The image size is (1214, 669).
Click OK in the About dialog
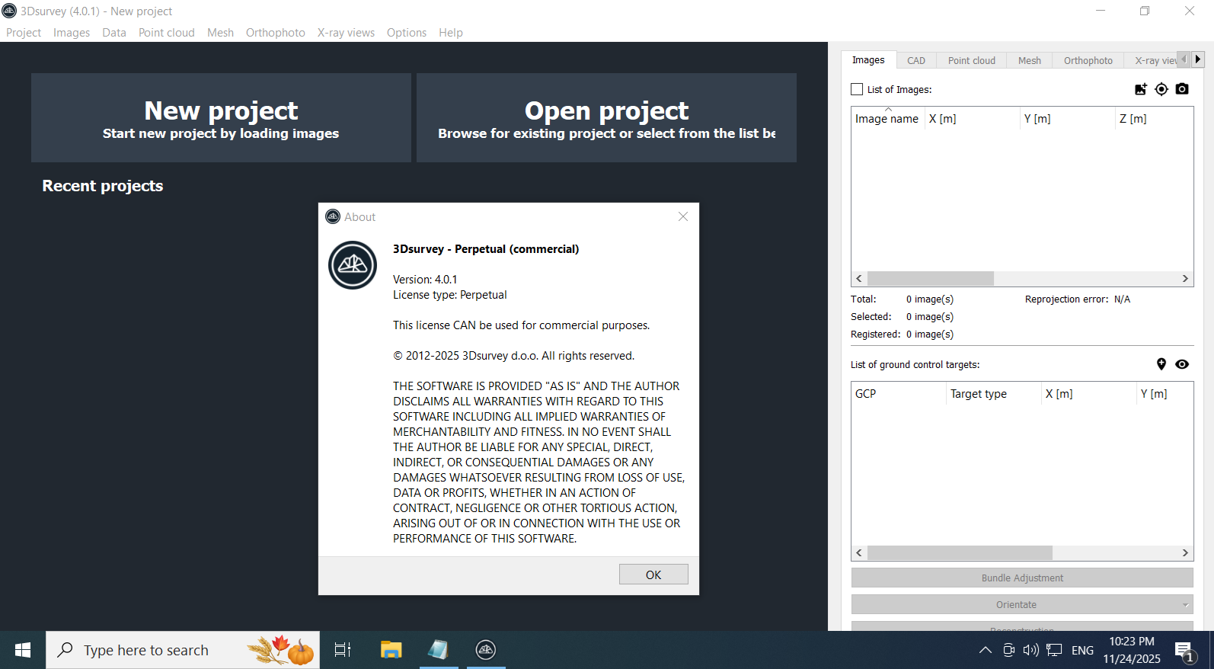pos(653,575)
